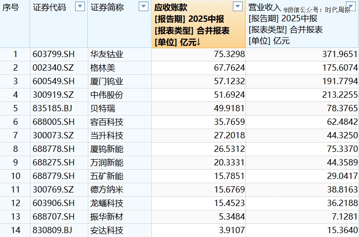
Task: Select the 5.3484 receivables cell
Action: tap(231, 217)
